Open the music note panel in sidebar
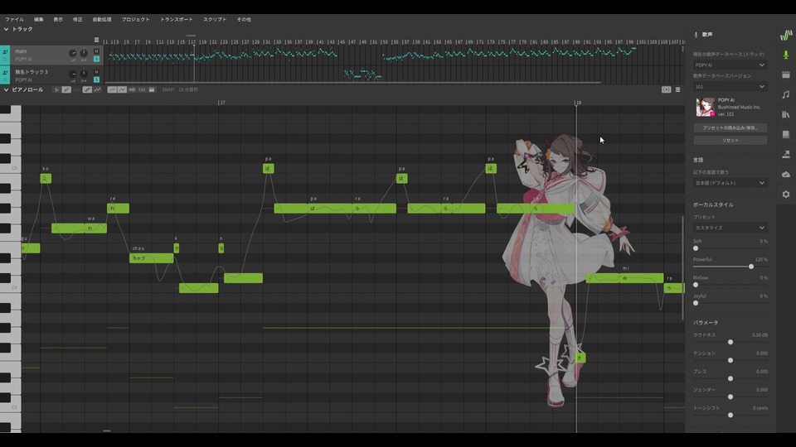The width and height of the screenshot is (796, 447). coord(786,94)
